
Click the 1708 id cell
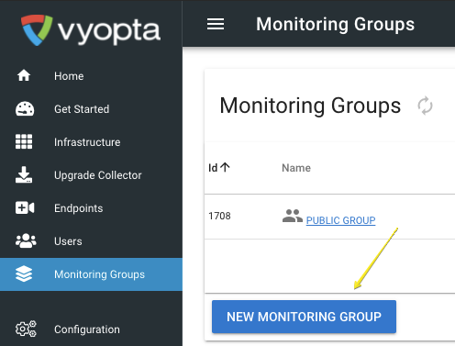pos(219,216)
